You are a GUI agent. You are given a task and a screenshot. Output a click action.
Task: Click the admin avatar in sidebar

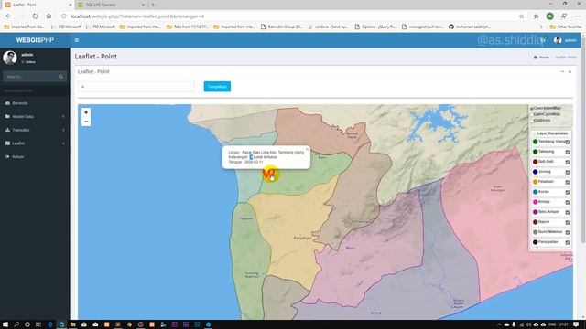pos(10,58)
